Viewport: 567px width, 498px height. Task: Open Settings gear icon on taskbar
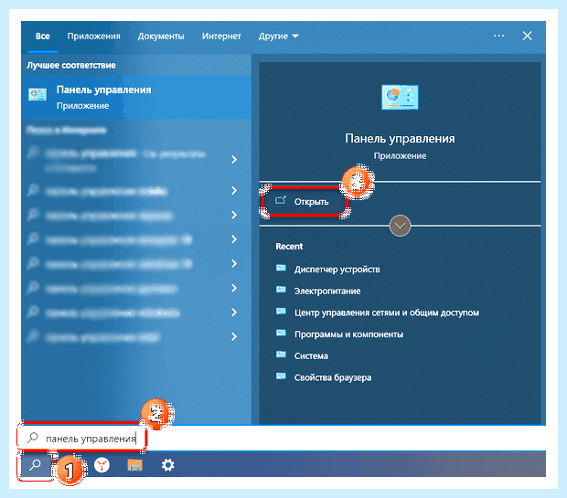[x=167, y=465]
